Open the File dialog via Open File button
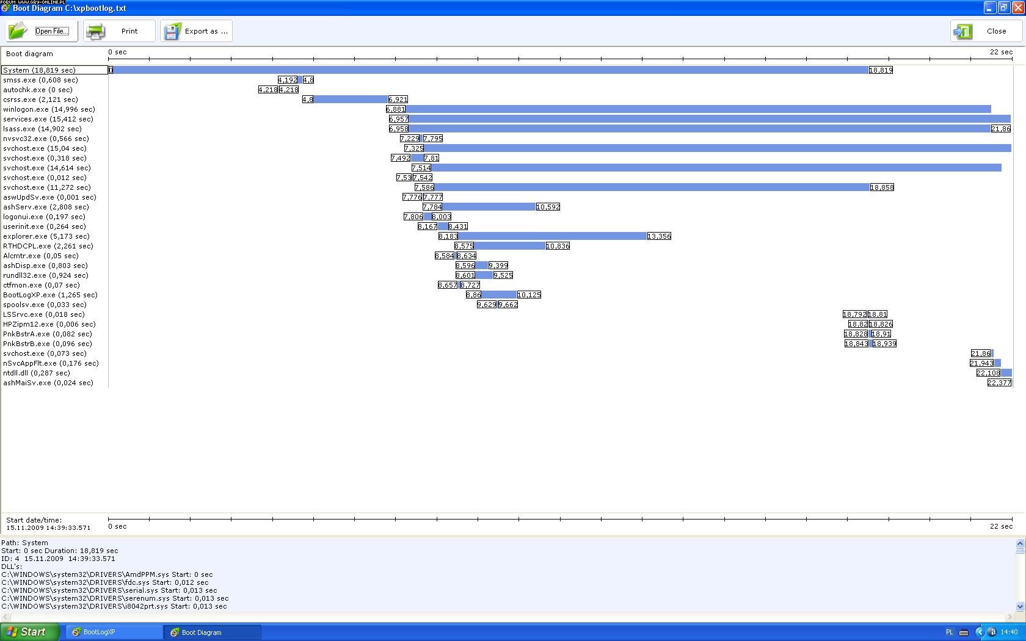This screenshot has height=641, width=1026. click(42, 31)
